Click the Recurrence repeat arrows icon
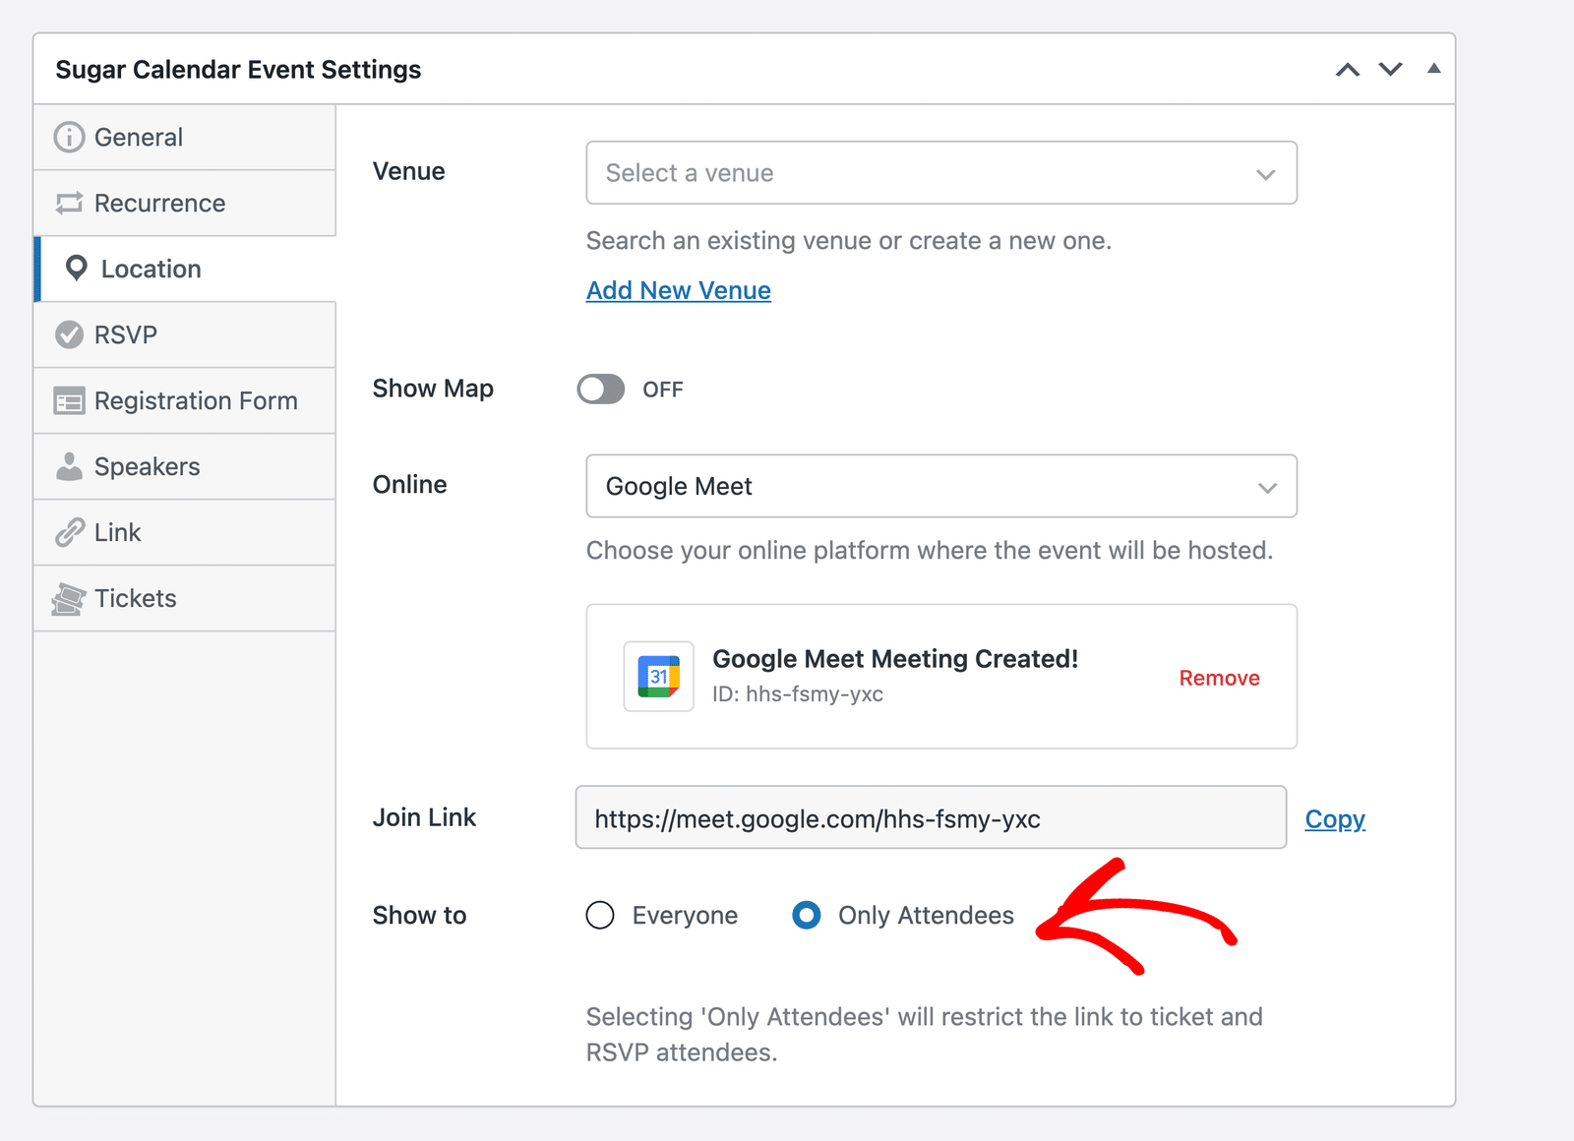Image resolution: width=1574 pixels, height=1141 pixels. [69, 204]
